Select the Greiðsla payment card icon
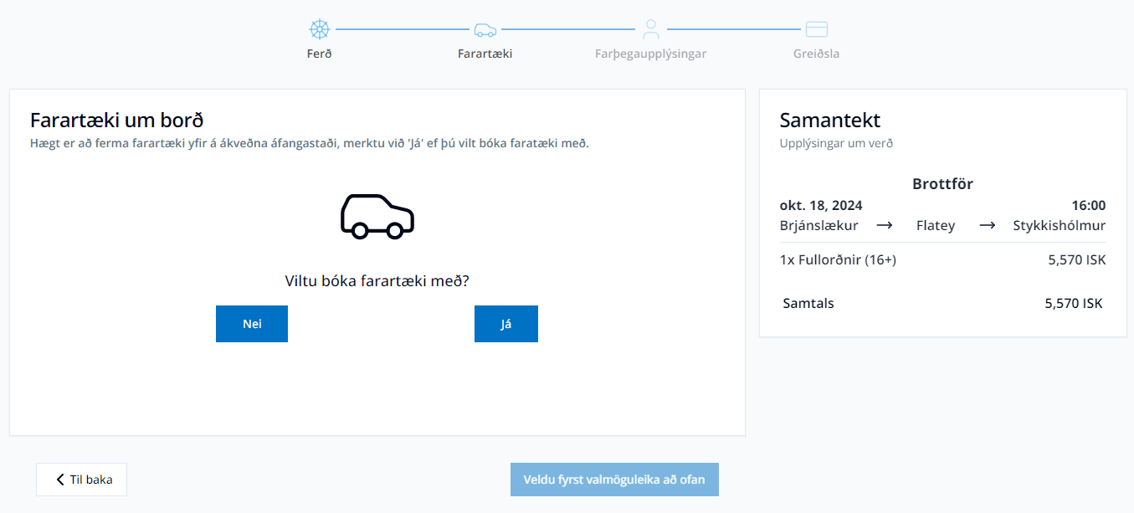1134x513 pixels. (x=816, y=28)
